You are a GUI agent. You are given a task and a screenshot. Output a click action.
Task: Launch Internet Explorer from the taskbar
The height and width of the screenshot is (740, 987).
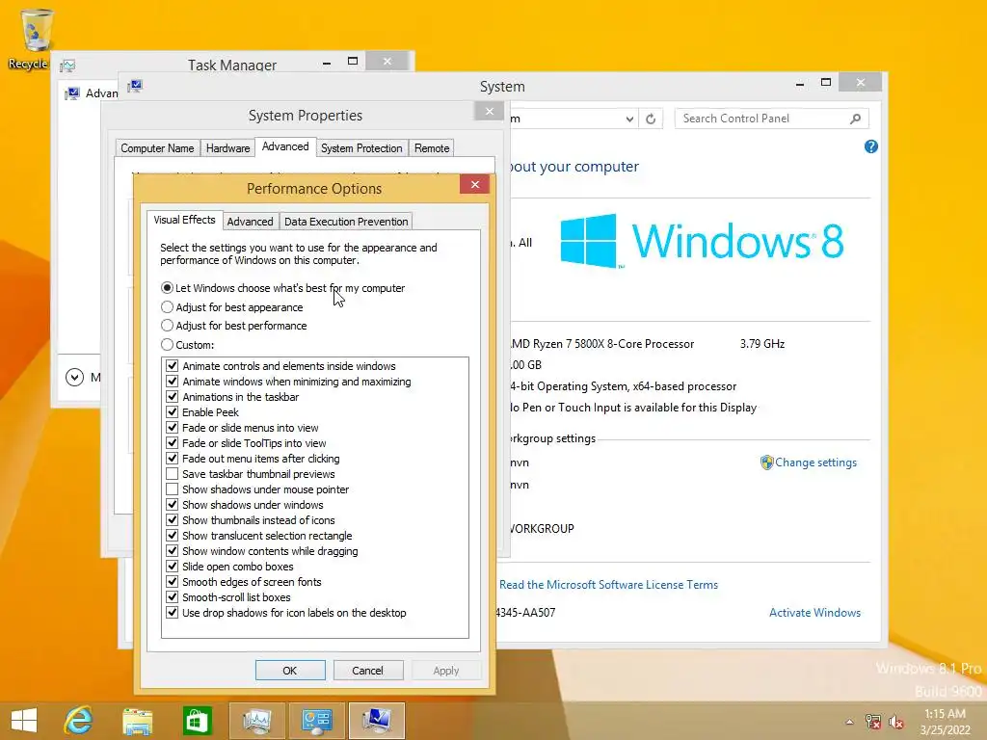pyautogui.click(x=79, y=721)
